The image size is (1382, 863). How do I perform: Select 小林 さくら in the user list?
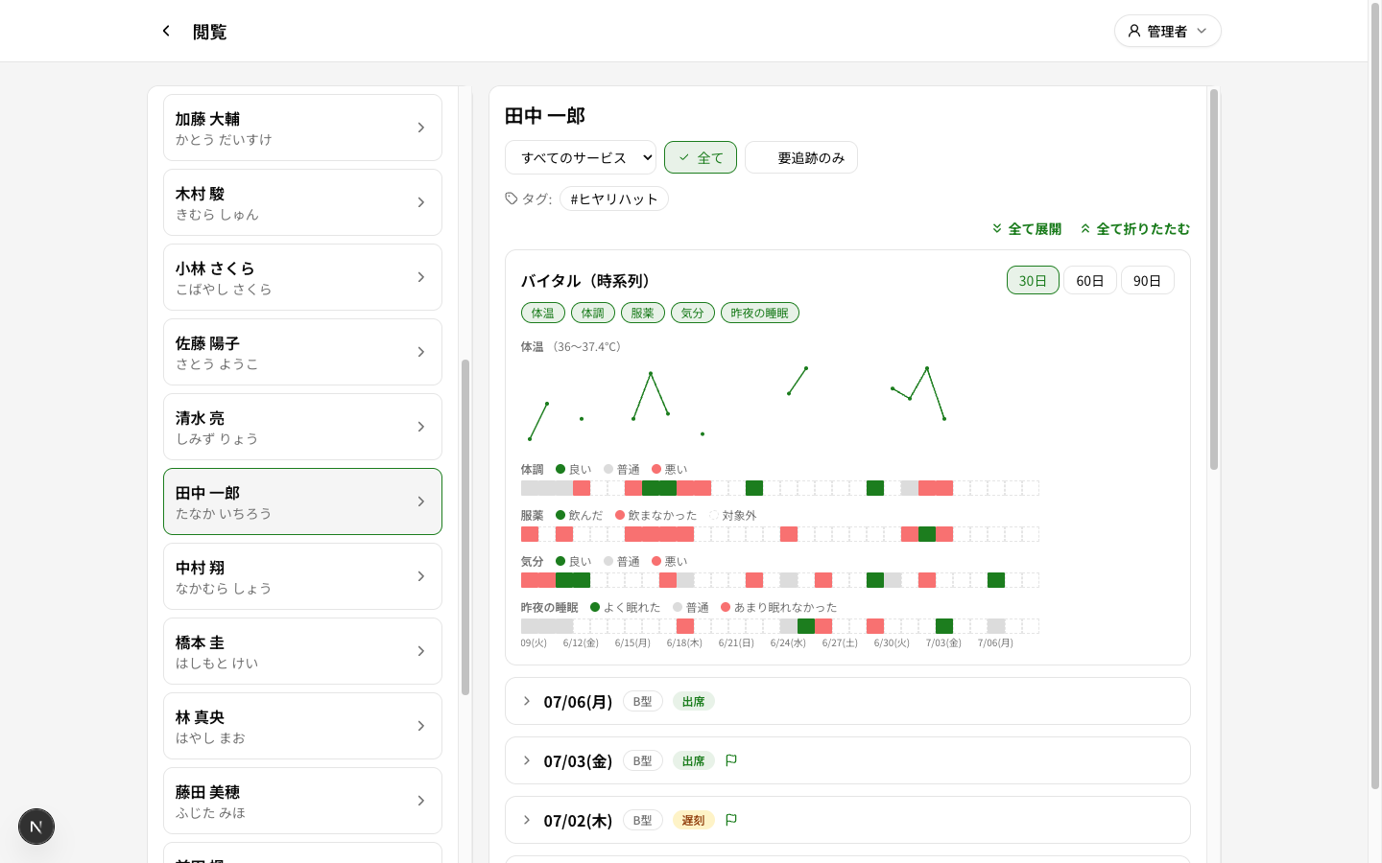pos(302,277)
